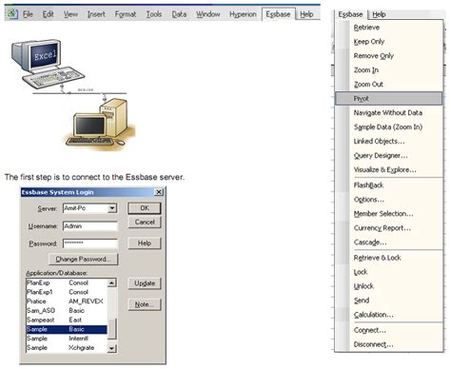
Task: Choose Navigate Without Data
Action: (x=389, y=113)
